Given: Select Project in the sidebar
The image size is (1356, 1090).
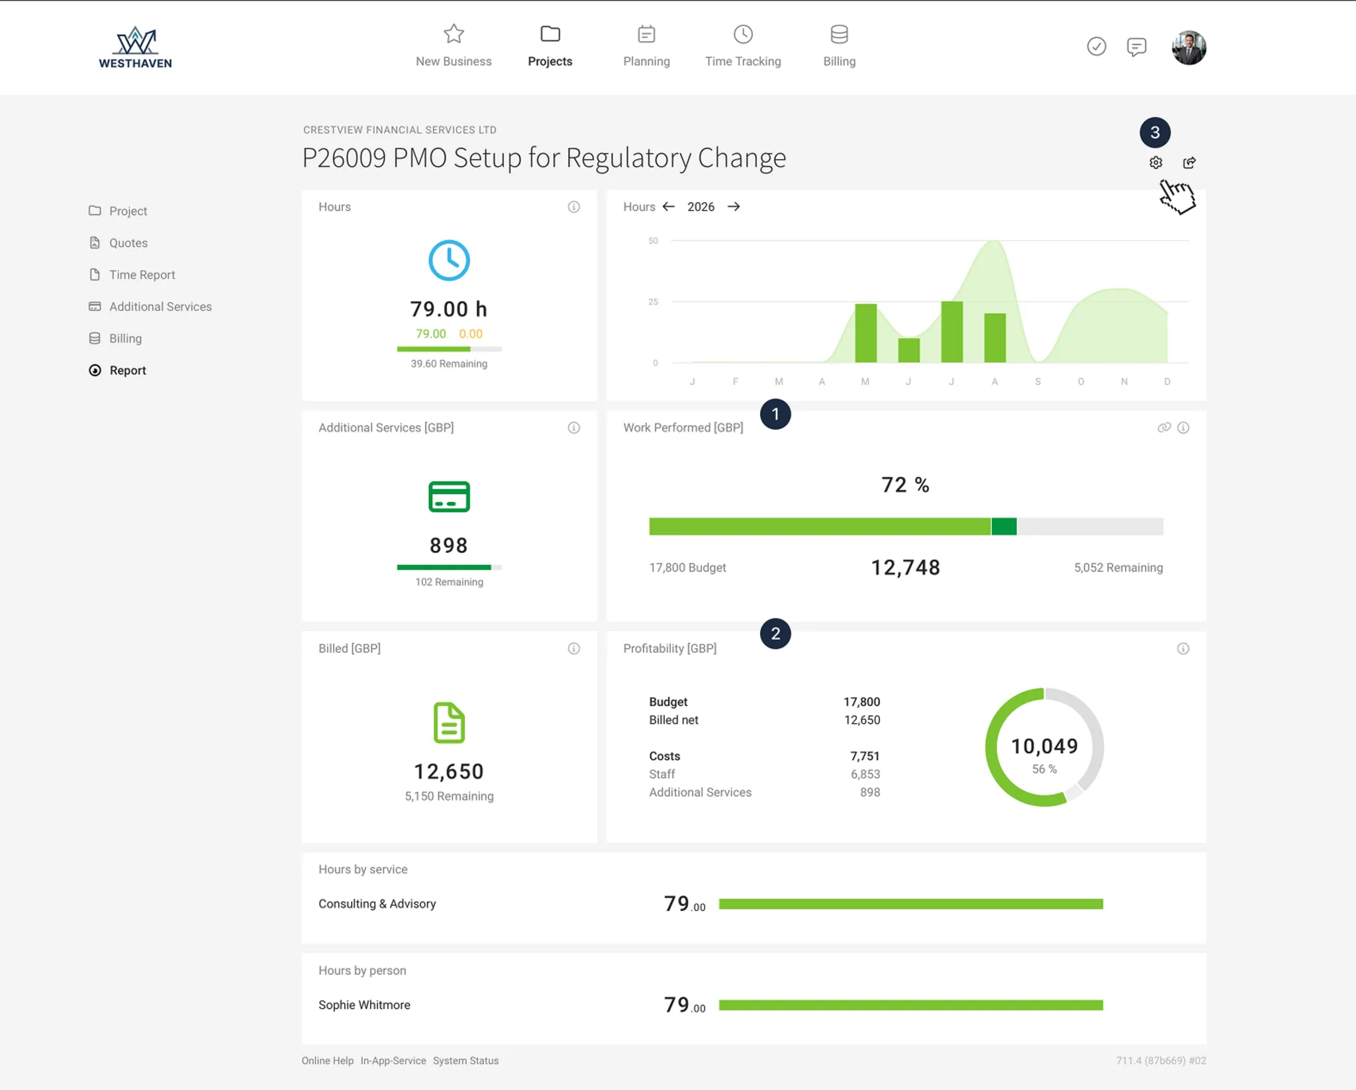Looking at the screenshot, I should 118,211.
